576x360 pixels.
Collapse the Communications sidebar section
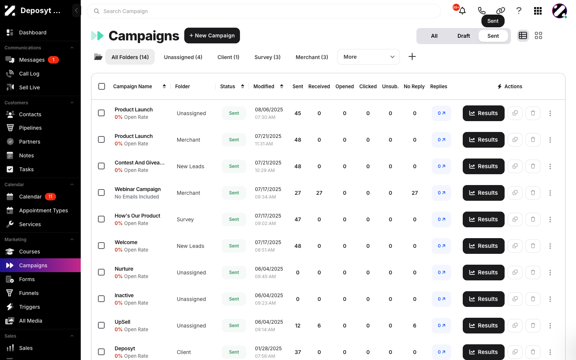pos(72,48)
